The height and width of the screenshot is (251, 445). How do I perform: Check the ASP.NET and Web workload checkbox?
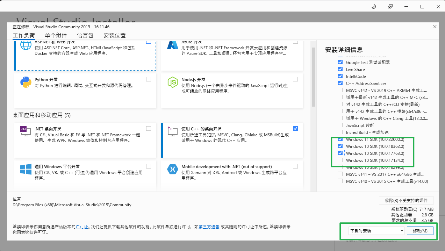[x=149, y=42]
